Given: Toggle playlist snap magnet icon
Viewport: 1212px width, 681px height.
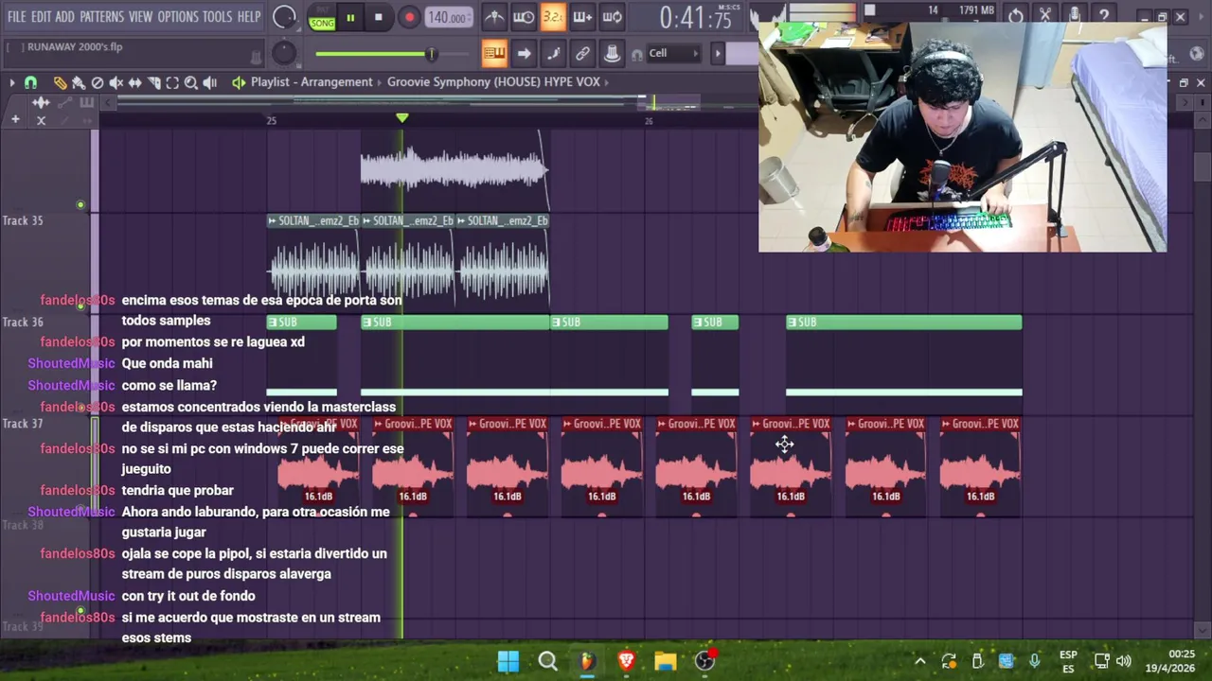Looking at the screenshot, I should point(30,83).
